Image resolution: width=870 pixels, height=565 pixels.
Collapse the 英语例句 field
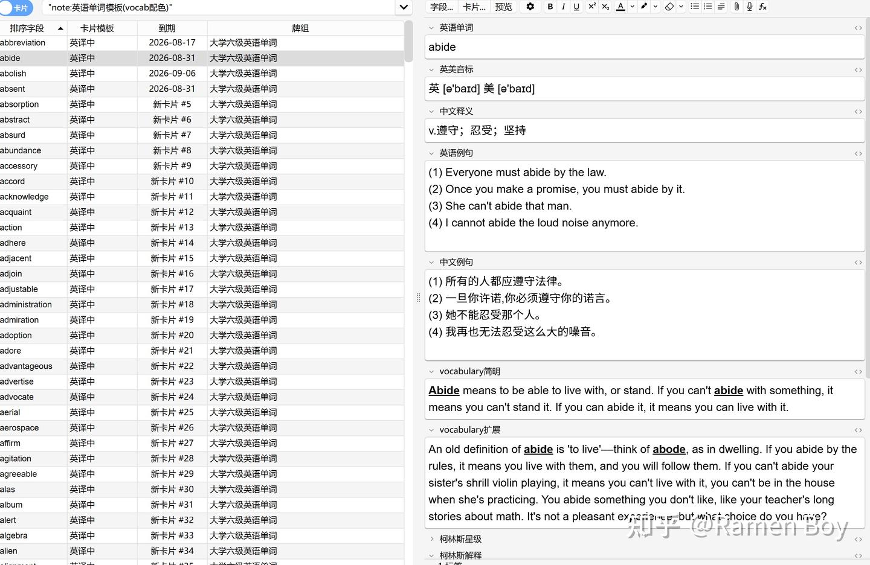pyautogui.click(x=431, y=153)
